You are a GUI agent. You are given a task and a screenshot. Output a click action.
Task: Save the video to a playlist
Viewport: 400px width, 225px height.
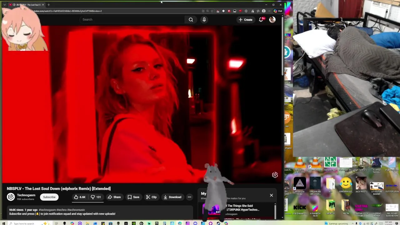(133, 197)
